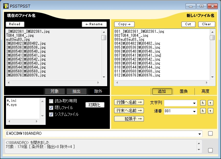This screenshot has height=159, width=221.
Task: Click the new file name vertical scroll thumb
Action: click(x=212, y=38)
